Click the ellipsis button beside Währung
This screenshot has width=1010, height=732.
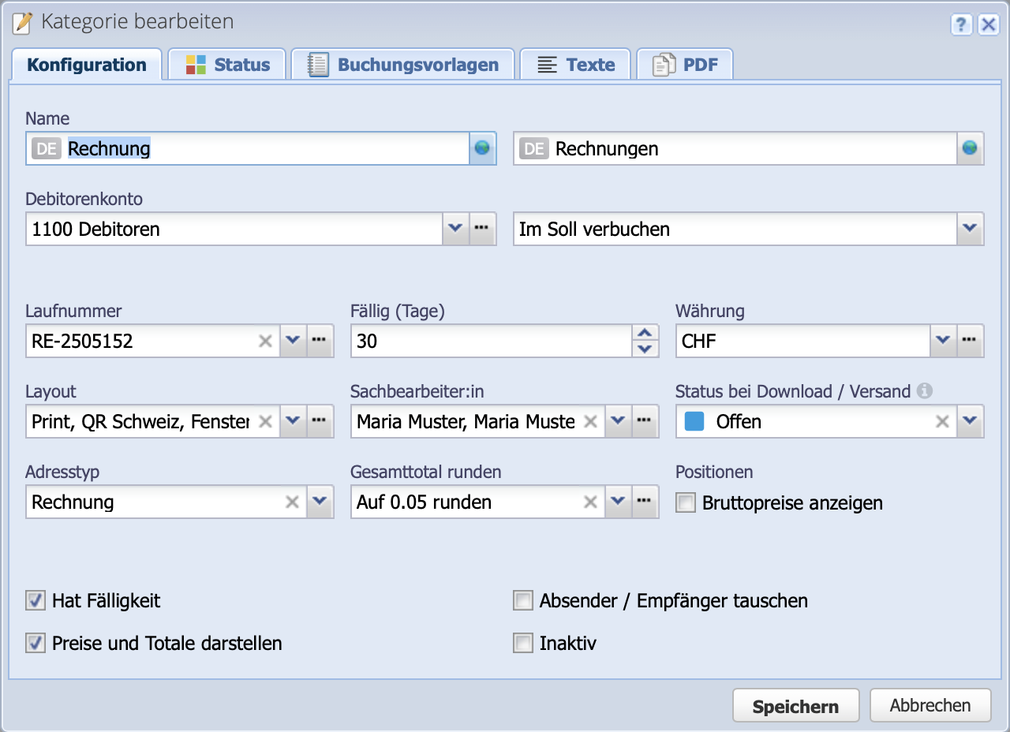coord(970,341)
